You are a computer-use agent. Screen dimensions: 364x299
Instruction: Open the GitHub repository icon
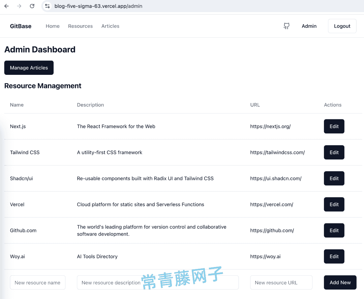pos(286,26)
